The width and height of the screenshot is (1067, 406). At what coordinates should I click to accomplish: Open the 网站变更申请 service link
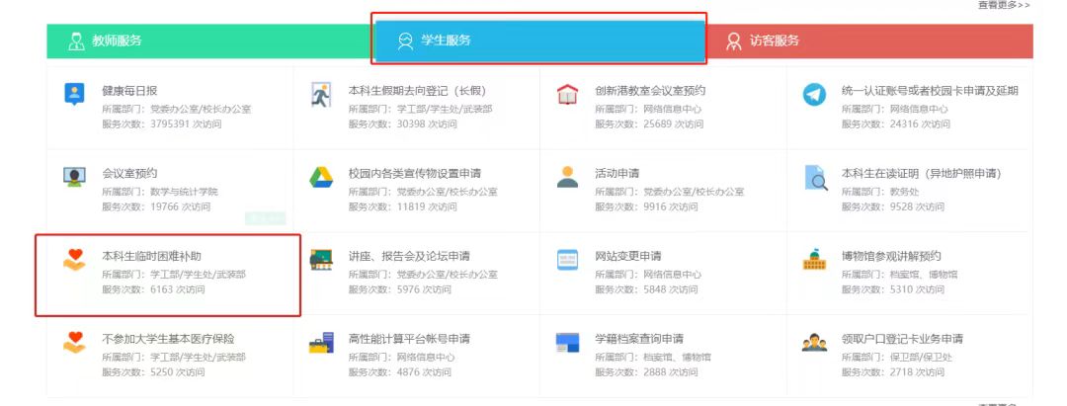click(628, 256)
